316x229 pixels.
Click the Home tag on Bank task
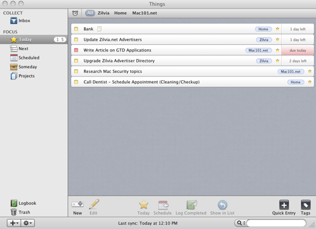click(x=263, y=29)
